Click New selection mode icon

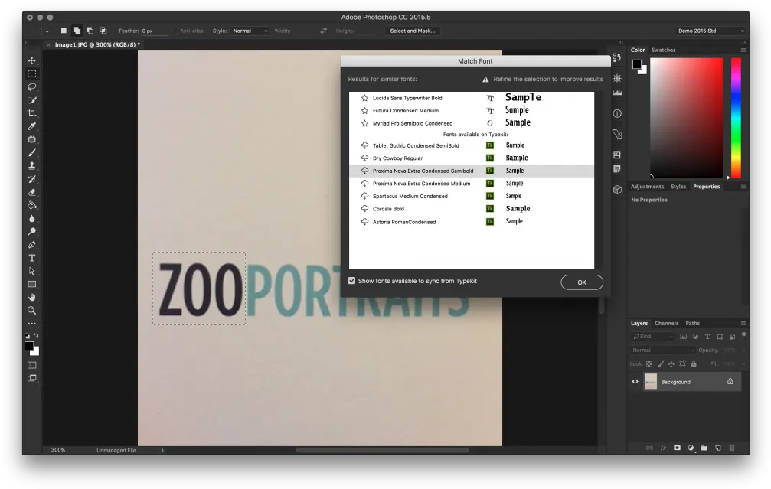tap(64, 31)
